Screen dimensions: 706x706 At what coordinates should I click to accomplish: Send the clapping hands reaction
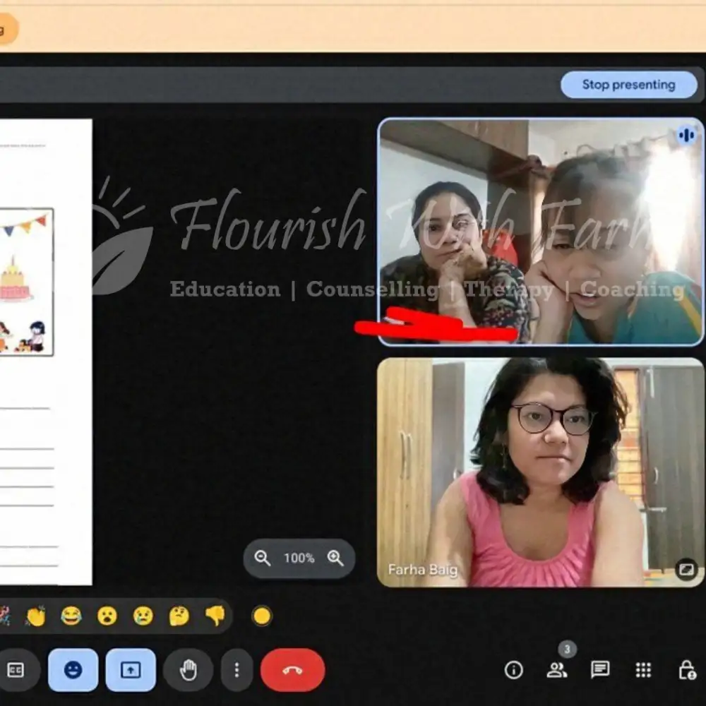coord(35,616)
